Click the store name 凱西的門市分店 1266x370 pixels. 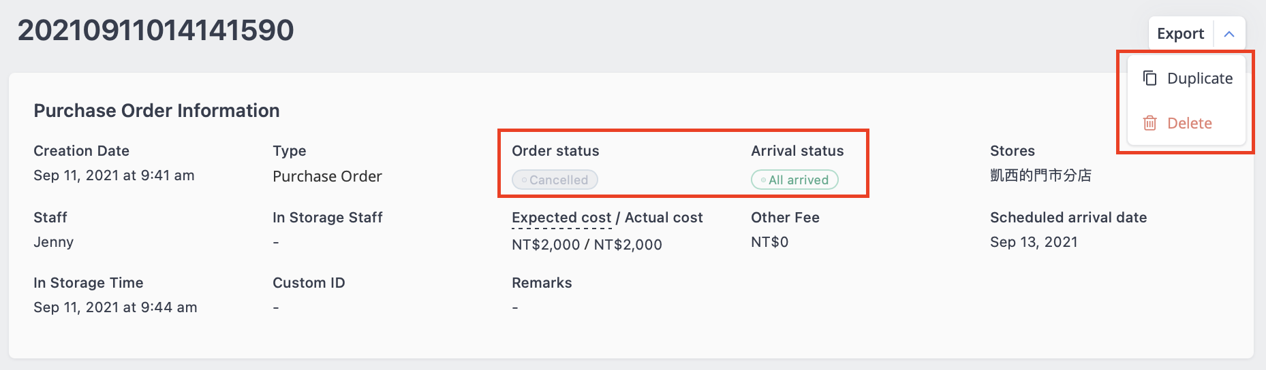[1040, 175]
